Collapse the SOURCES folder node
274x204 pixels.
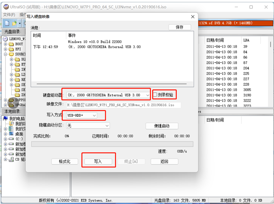[x=5, y=54]
